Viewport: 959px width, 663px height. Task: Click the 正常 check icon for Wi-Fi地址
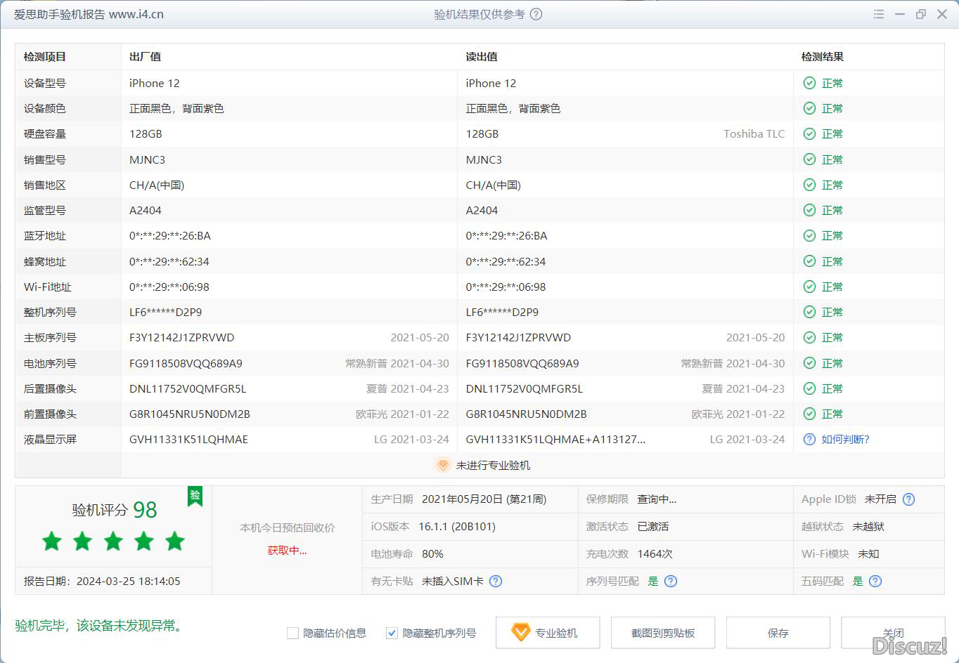coord(809,287)
